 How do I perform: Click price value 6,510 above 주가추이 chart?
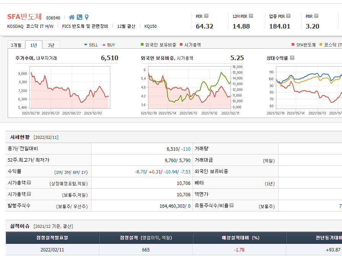(x=110, y=58)
